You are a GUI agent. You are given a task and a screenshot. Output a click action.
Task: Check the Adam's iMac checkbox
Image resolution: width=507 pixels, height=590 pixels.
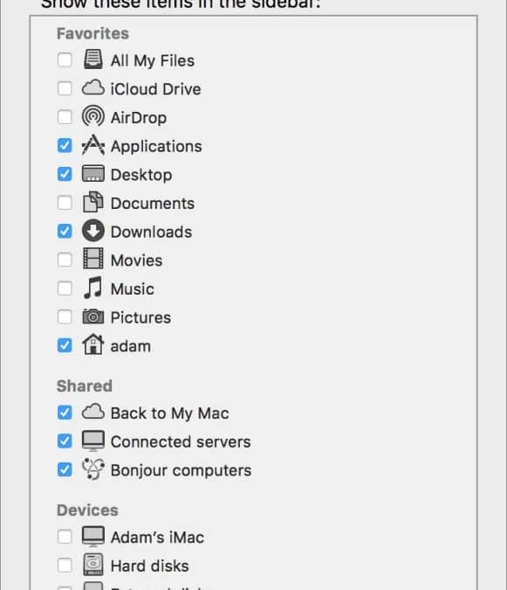[x=65, y=537]
